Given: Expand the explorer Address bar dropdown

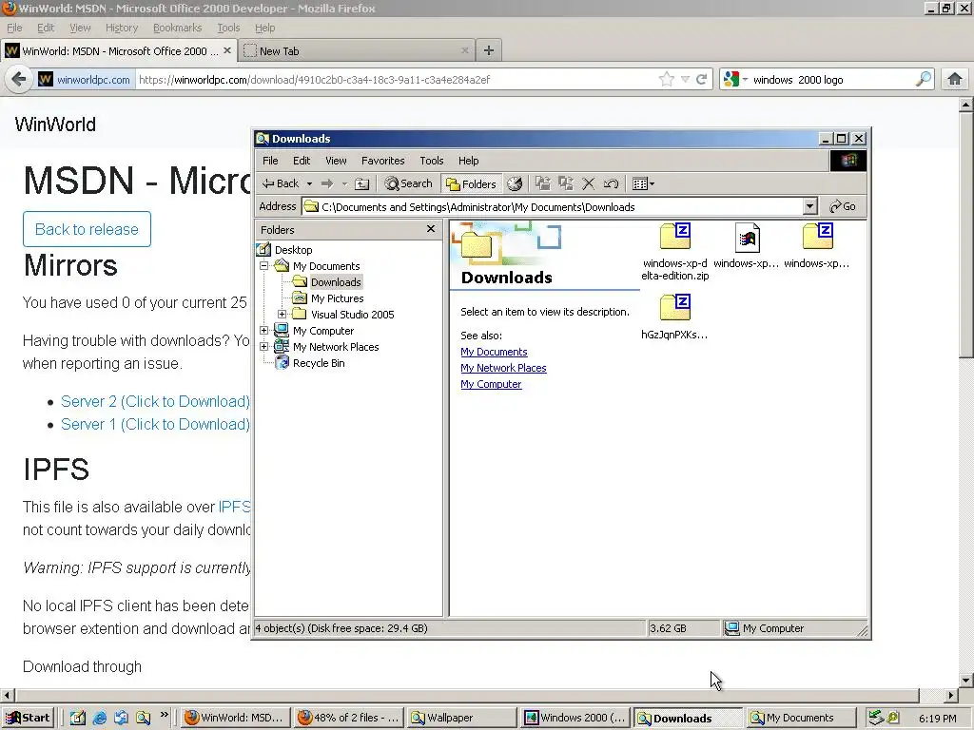Looking at the screenshot, I should click(809, 206).
